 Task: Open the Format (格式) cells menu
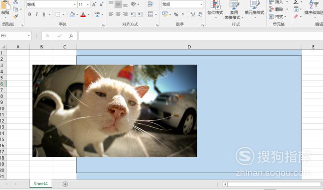pyautogui.click(x=278, y=17)
